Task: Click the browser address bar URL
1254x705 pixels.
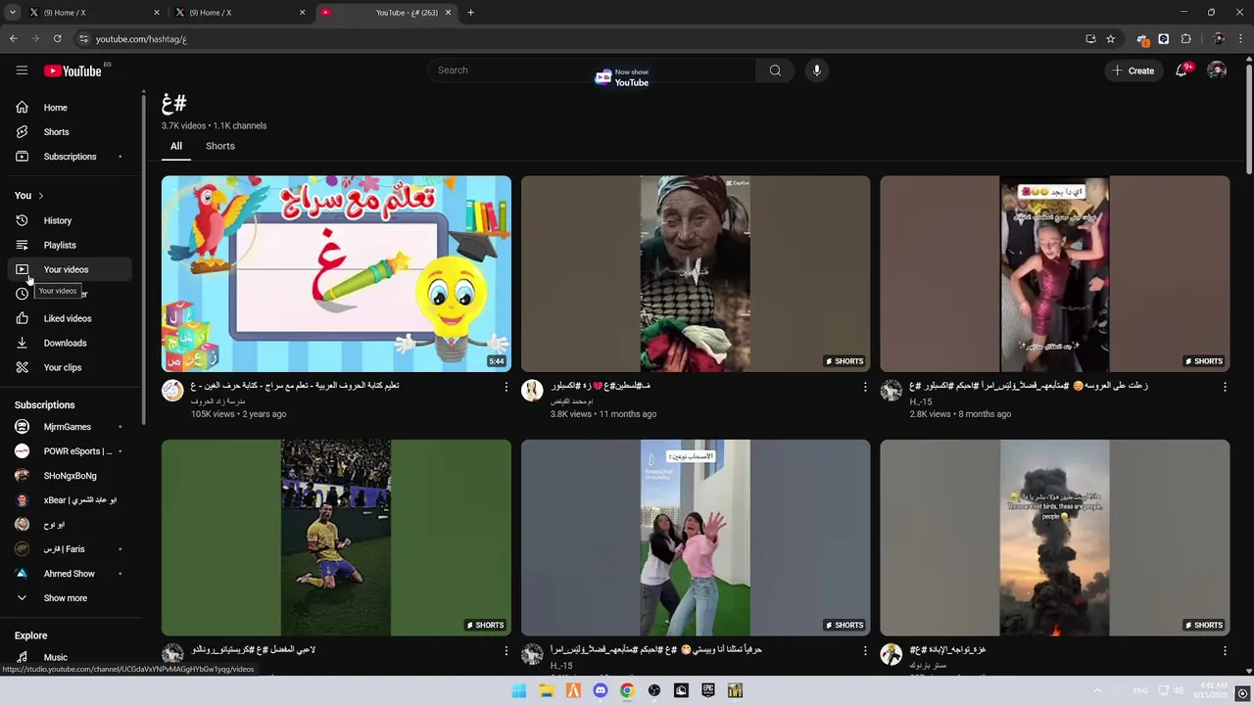Action: point(141,39)
